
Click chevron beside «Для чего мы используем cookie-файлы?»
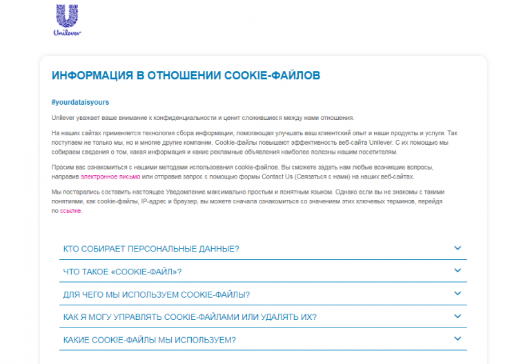tap(458, 294)
